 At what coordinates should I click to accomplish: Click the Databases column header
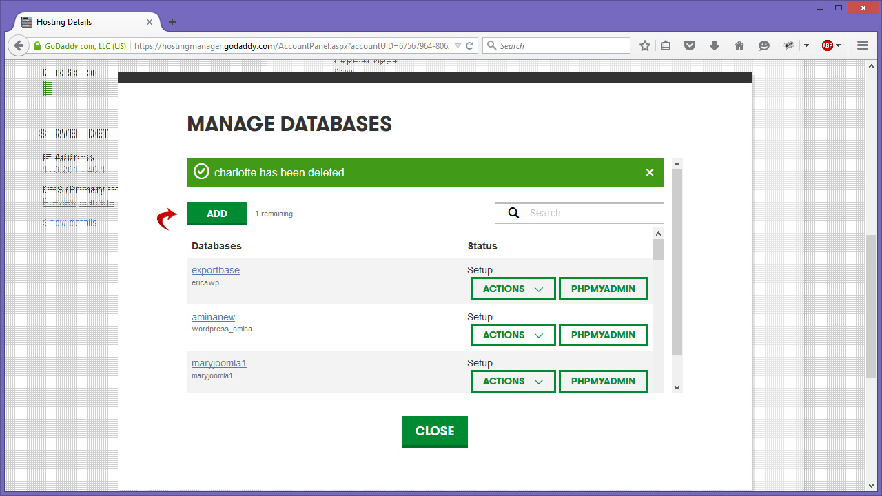(x=216, y=246)
